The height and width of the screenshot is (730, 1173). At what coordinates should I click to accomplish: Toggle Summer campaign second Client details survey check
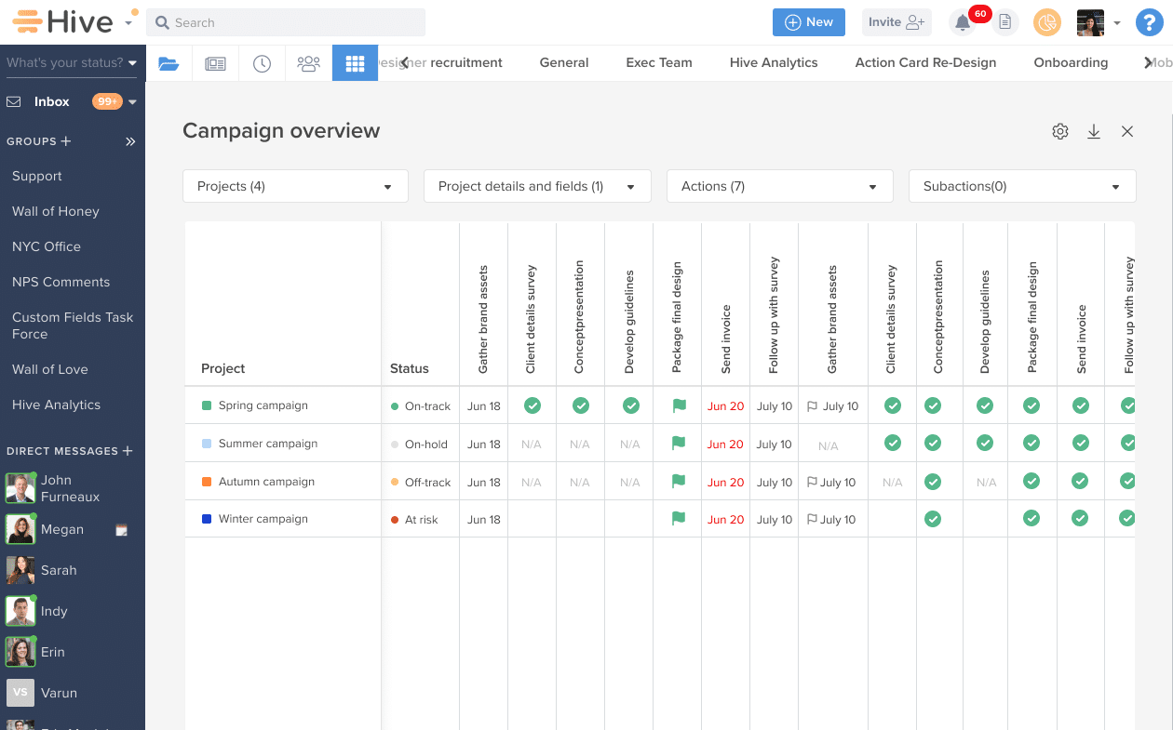[893, 444]
